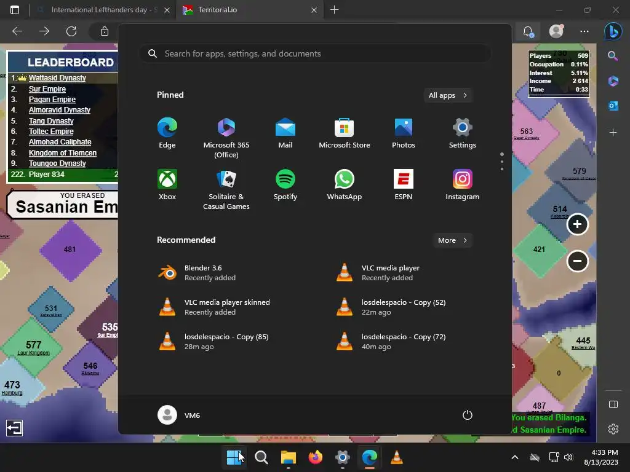Open Instagram from pinned apps

[463, 184]
